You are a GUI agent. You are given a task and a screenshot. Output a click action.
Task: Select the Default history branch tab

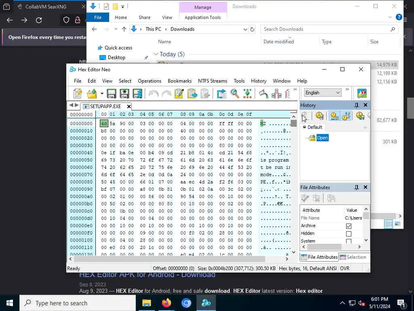click(x=313, y=127)
